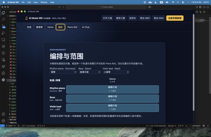Open the Accounts icon in activity bar
Screen dimensions: 211x137
pyautogui.click(x=3, y=114)
